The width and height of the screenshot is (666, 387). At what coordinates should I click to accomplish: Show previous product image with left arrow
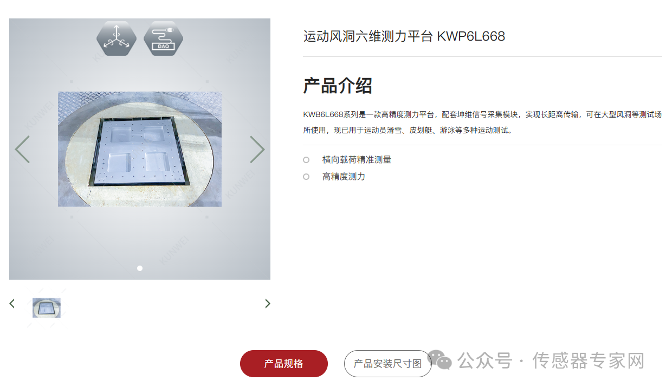(22, 150)
